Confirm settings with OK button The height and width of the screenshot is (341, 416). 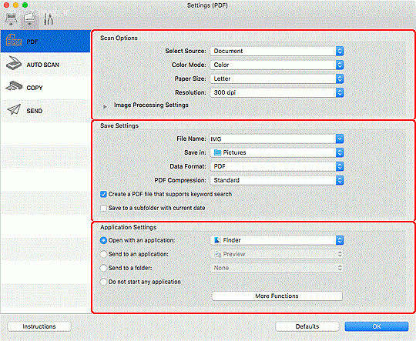377,326
